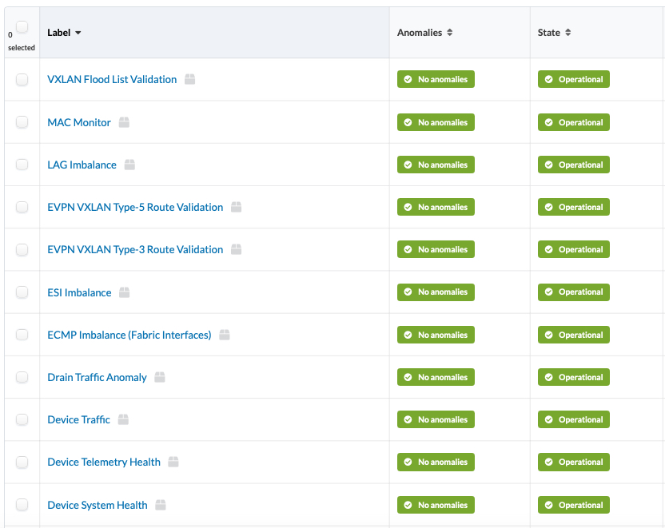Click the package icon beside EVPN VXLAN Type-5 Route Validation
This screenshot has height=528, width=665.
pyautogui.click(x=237, y=207)
